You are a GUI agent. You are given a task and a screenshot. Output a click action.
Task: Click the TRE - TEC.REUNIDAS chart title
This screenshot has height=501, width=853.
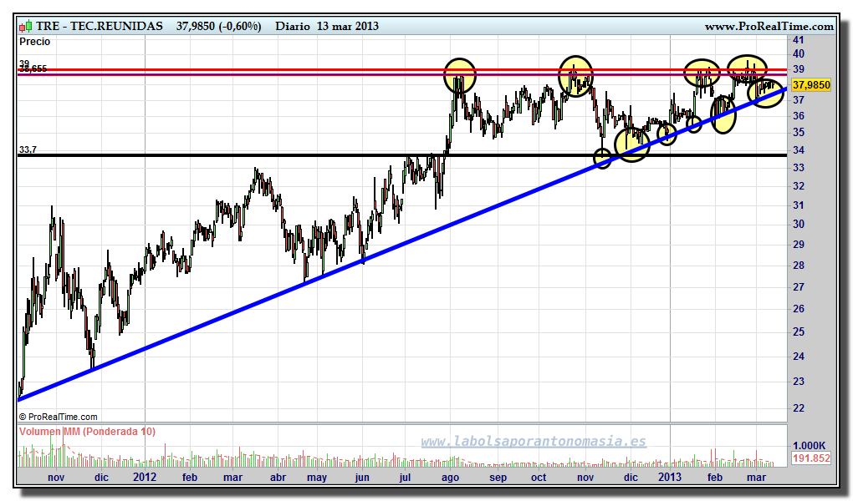pos(100,26)
